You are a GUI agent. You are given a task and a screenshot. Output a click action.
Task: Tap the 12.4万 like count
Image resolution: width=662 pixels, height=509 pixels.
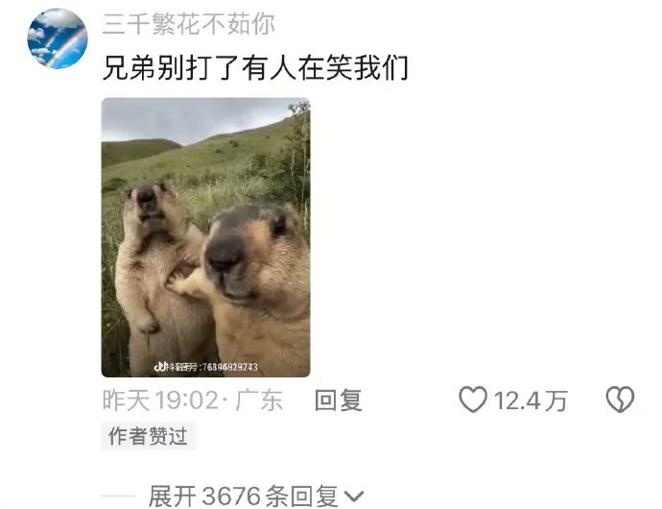click(531, 400)
